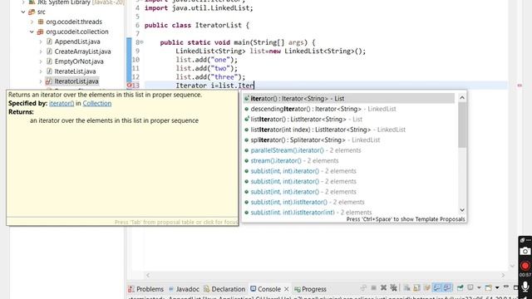Image resolution: width=532 pixels, height=299 pixels.
Task: Click the CreateArrayList.java file icon
Action: pos(49,51)
